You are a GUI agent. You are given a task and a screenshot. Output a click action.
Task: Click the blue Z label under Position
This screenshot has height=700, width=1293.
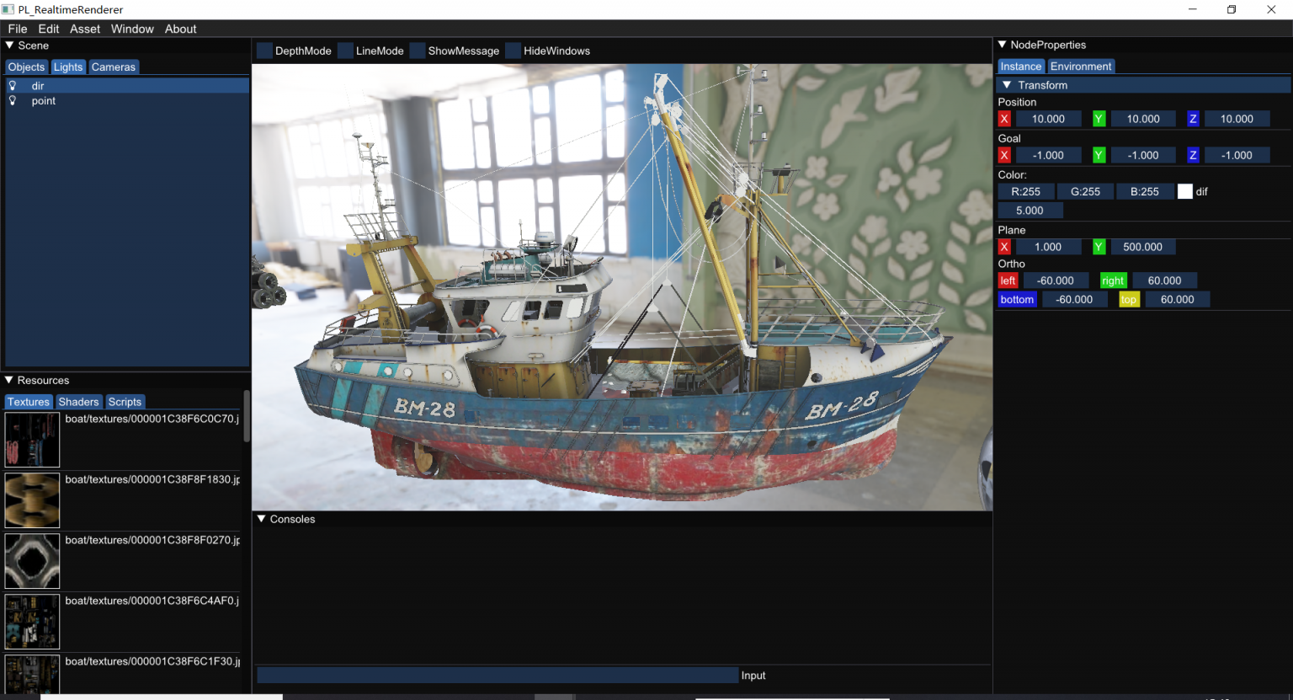click(x=1193, y=119)
